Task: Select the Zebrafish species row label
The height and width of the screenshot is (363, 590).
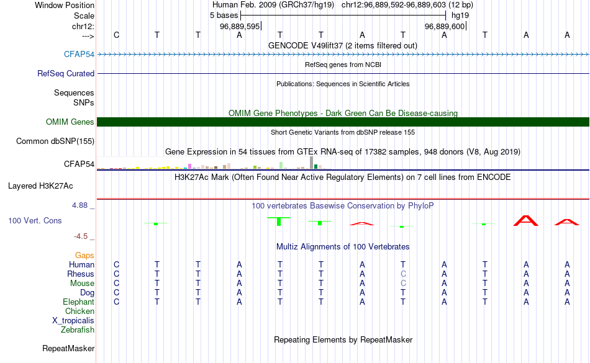Action: [x=78, y=329]
